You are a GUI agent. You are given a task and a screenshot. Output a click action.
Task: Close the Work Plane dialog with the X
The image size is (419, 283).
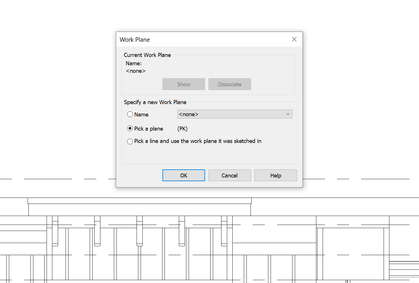tap(294, 39)
